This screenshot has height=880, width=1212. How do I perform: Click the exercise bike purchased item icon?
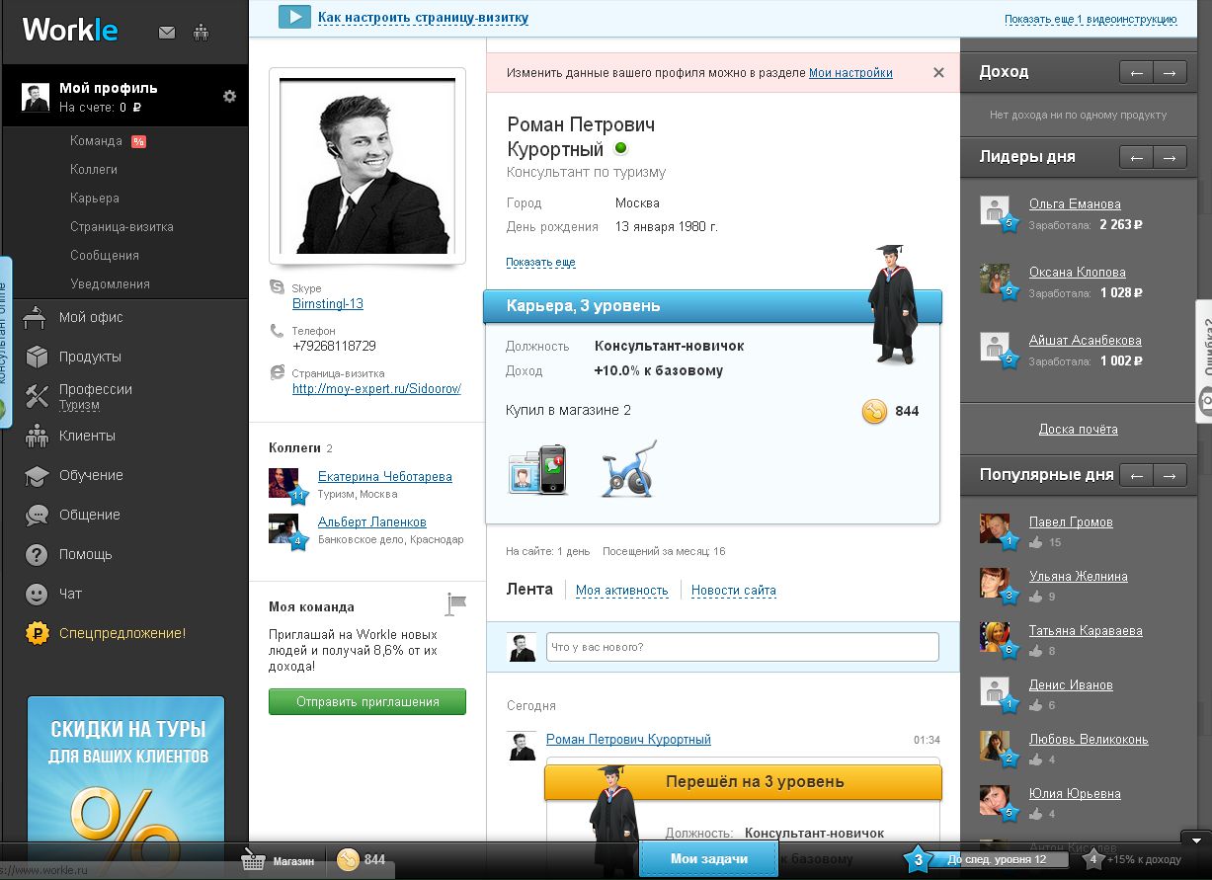tap(628, 468)
